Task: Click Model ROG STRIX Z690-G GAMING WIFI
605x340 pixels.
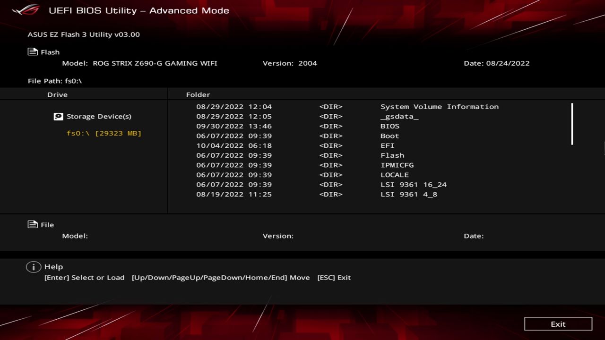Action: click(140, 63)
